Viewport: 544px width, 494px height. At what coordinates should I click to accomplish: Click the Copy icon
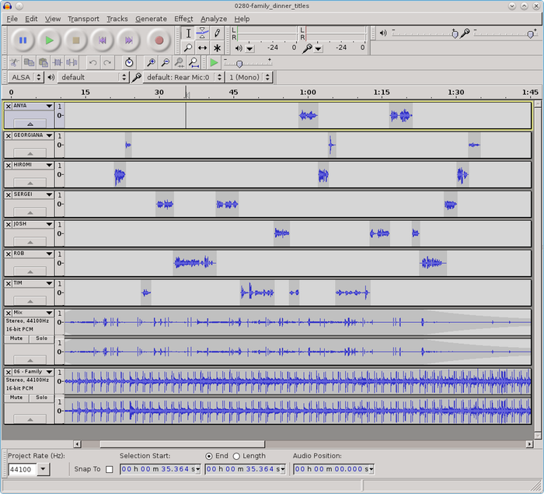[x=29, y=62]
